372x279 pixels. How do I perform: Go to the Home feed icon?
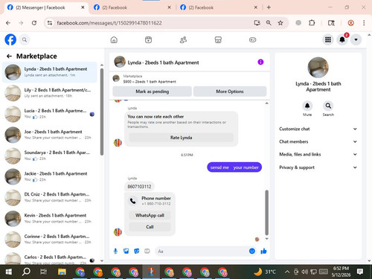coord(114,40)
